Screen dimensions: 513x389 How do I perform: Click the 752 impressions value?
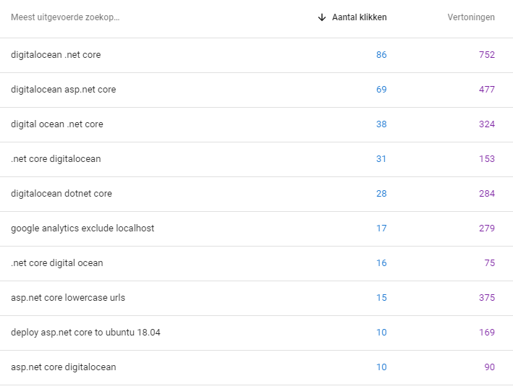pos(487,55)
